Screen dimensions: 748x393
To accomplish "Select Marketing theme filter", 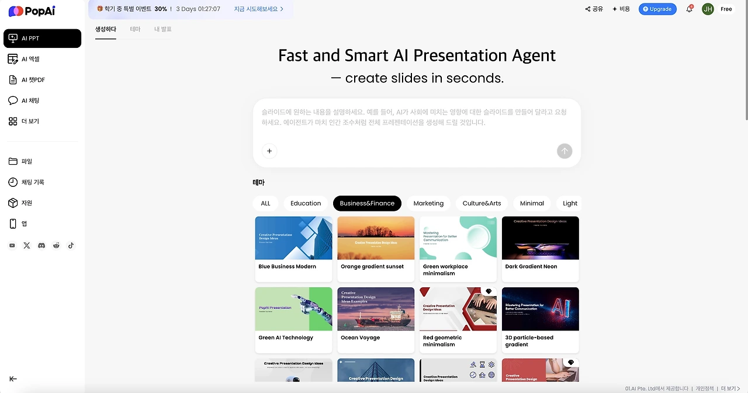I will pyautogui.click(x=428, y=203).
